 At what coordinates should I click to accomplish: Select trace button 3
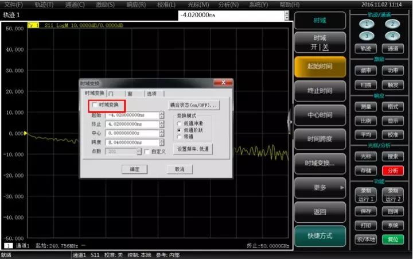tap(367, 36)
